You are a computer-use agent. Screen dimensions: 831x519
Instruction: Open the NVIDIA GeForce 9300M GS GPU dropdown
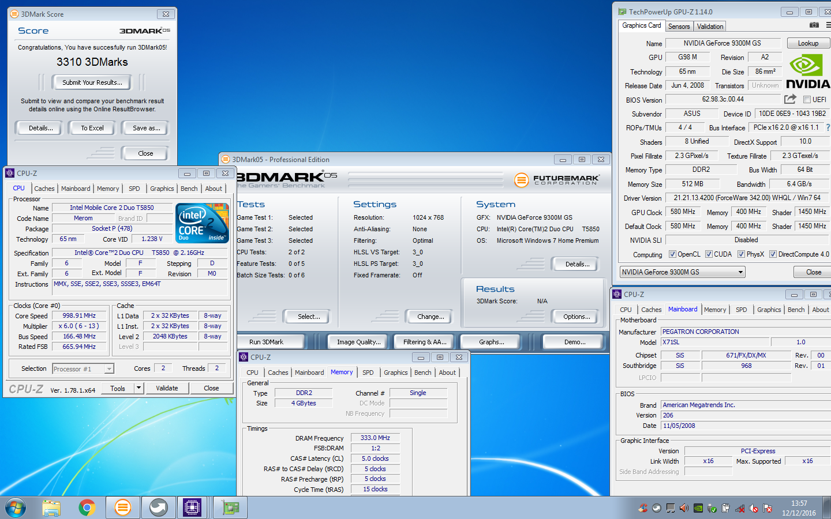click(683, 272)
